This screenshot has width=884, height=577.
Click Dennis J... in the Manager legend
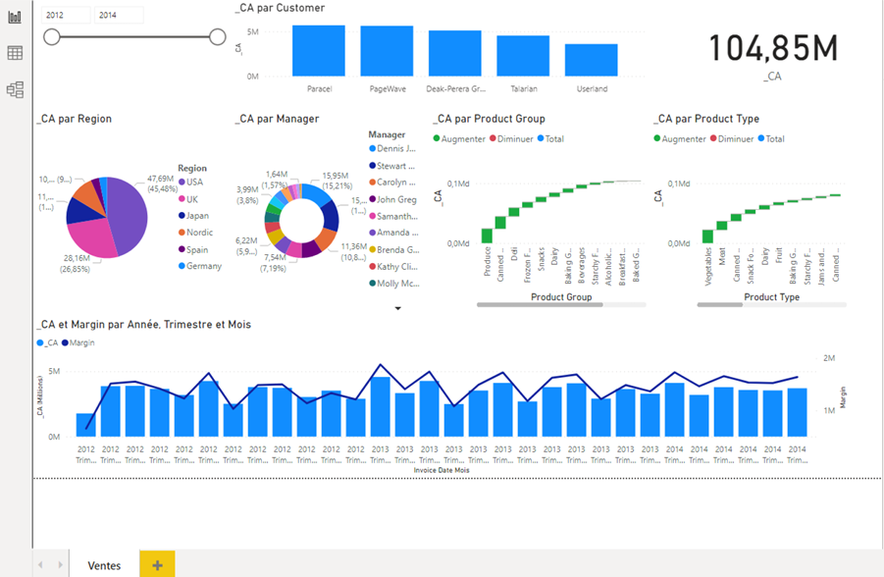(x=396, y=149)
